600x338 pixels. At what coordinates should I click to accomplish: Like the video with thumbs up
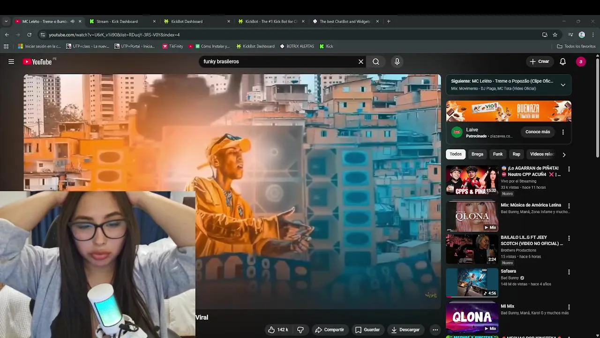(278, 330)
